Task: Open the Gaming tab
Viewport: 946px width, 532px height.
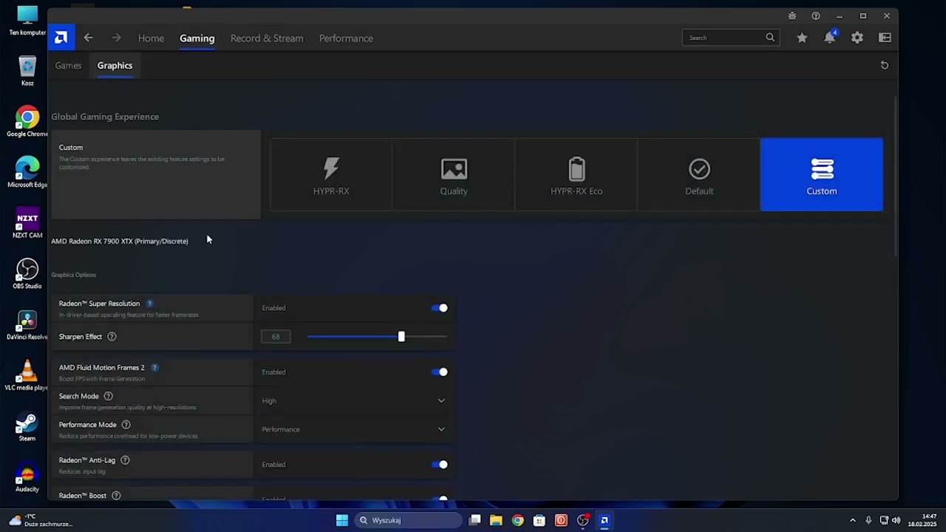Action: tap(197, 38)
